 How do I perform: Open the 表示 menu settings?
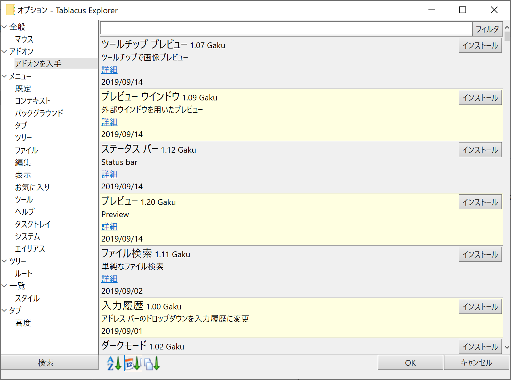(x=23, y=175)
